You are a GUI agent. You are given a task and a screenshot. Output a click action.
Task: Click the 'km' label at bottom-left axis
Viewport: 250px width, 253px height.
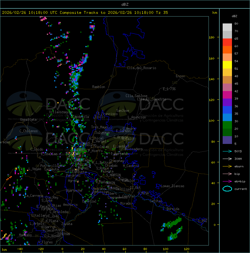click(5, 250)
